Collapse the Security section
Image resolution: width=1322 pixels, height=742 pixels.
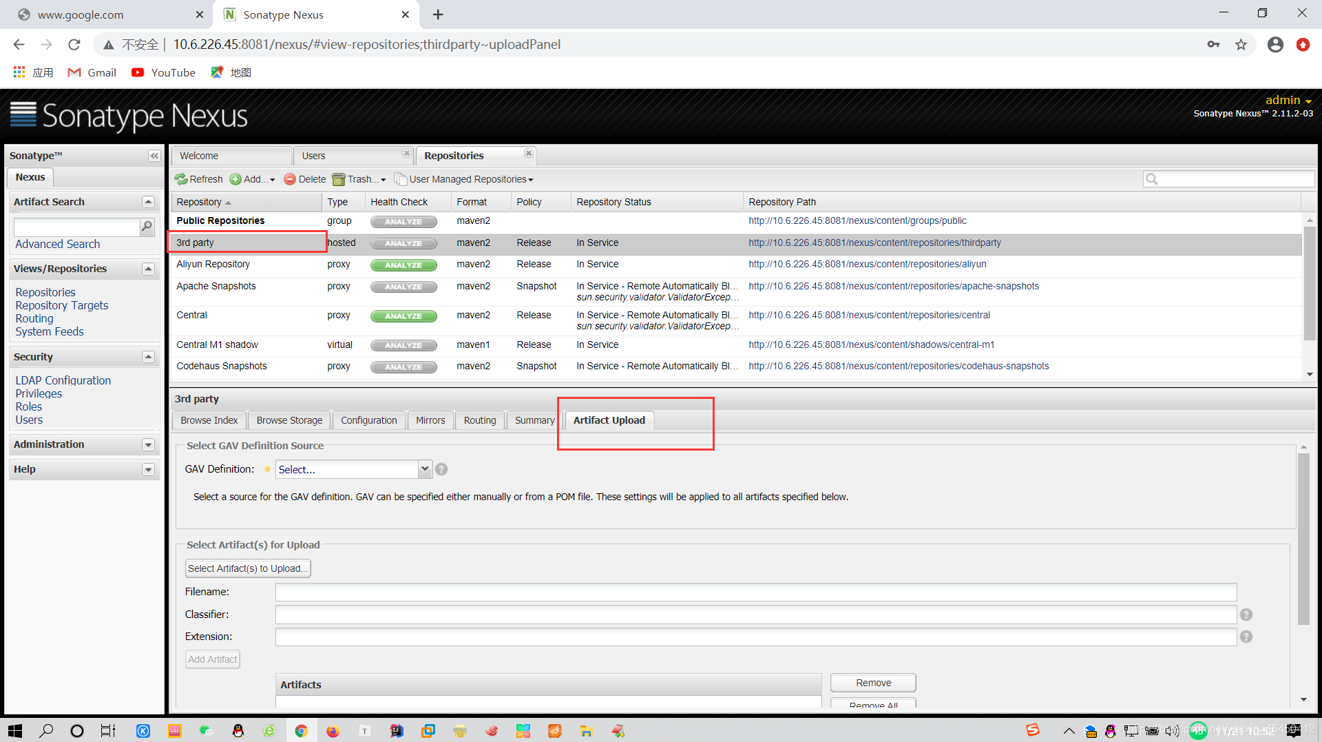coord(148,357)
